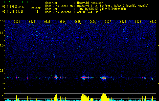The image size is (159, 101).
Task: Click the yellow intensity peak below the 0627 echo
Action: pos(105,97)
